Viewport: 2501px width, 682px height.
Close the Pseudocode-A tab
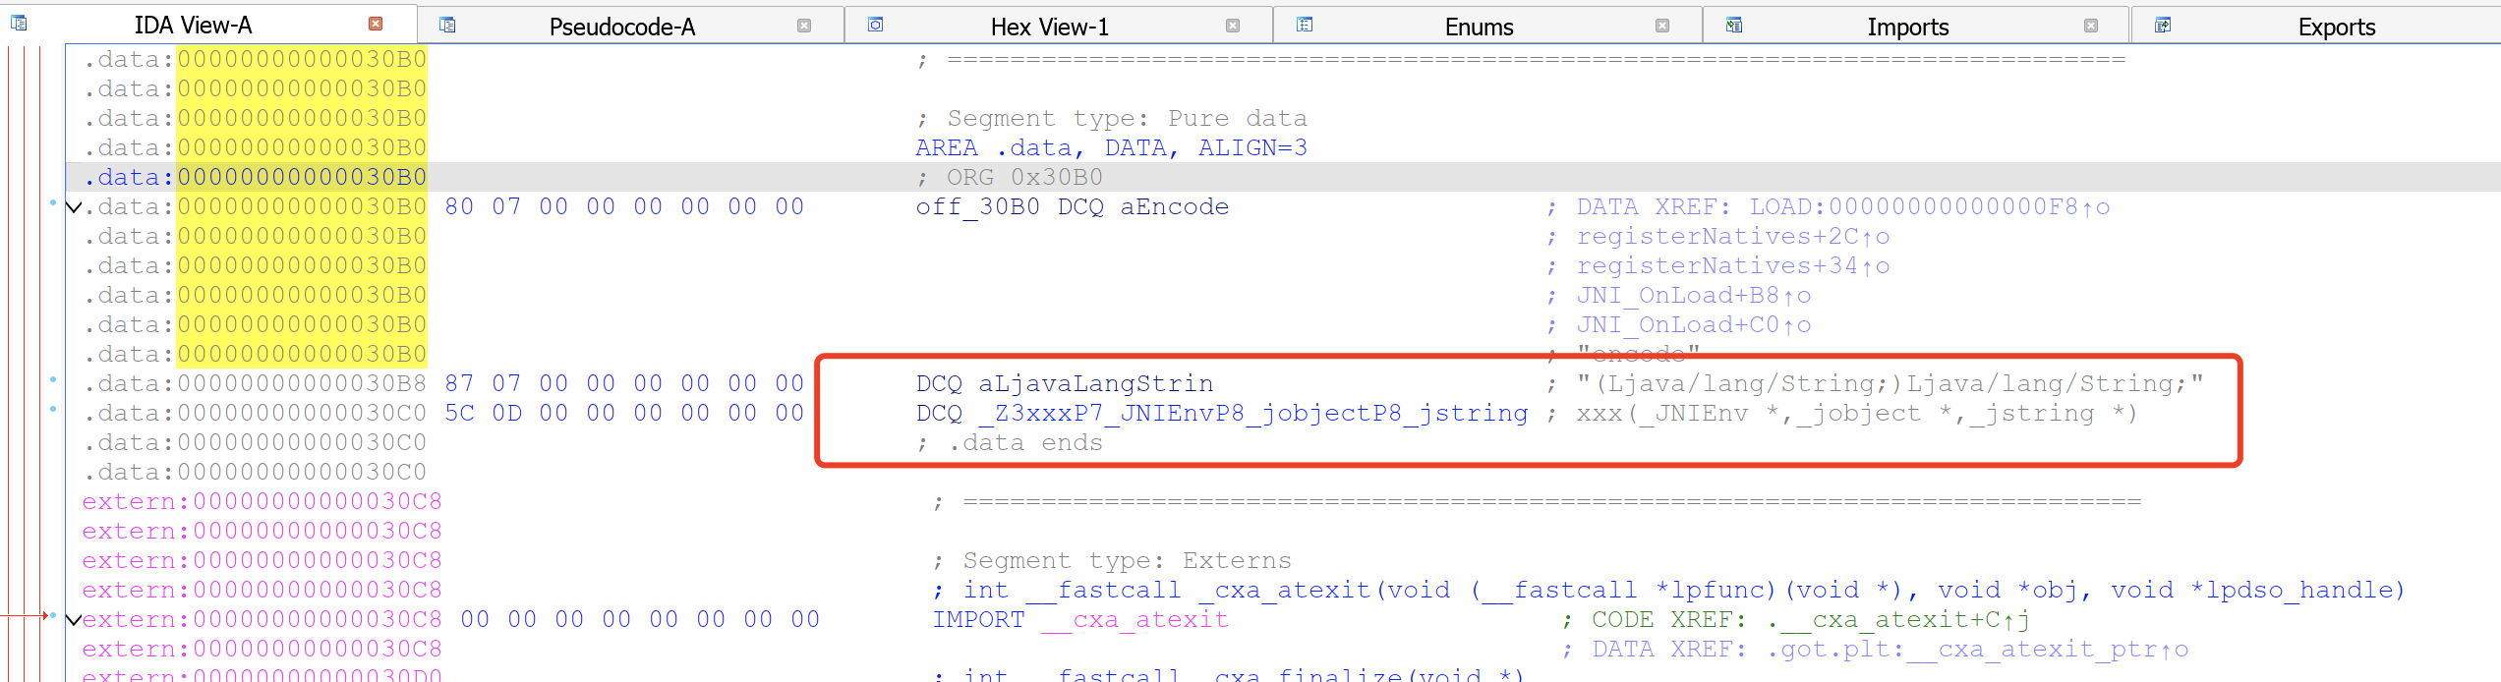tap(804, 26)
